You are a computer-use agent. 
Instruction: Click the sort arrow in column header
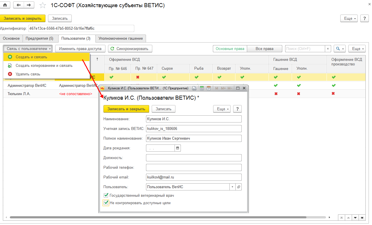click(97, 59)
